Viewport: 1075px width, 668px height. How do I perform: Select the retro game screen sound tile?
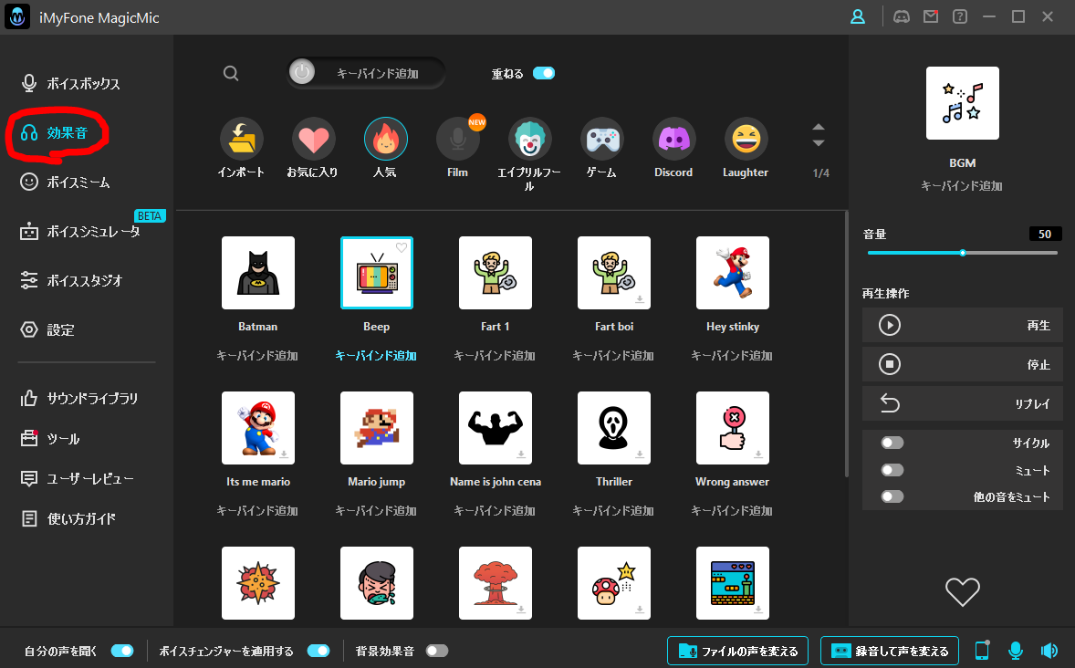(x=732, y=583)
